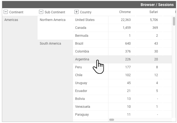Screen dimensions: 177x123
Task: Click the Peru country cell
Action: tap(78, 67)
